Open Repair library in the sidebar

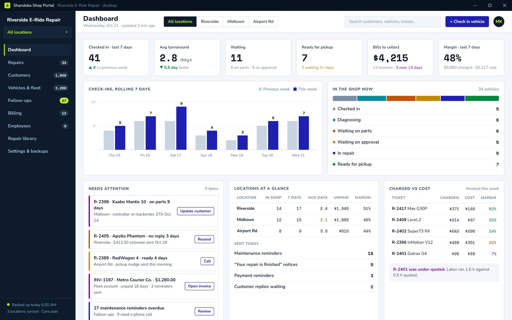[38, 139]
